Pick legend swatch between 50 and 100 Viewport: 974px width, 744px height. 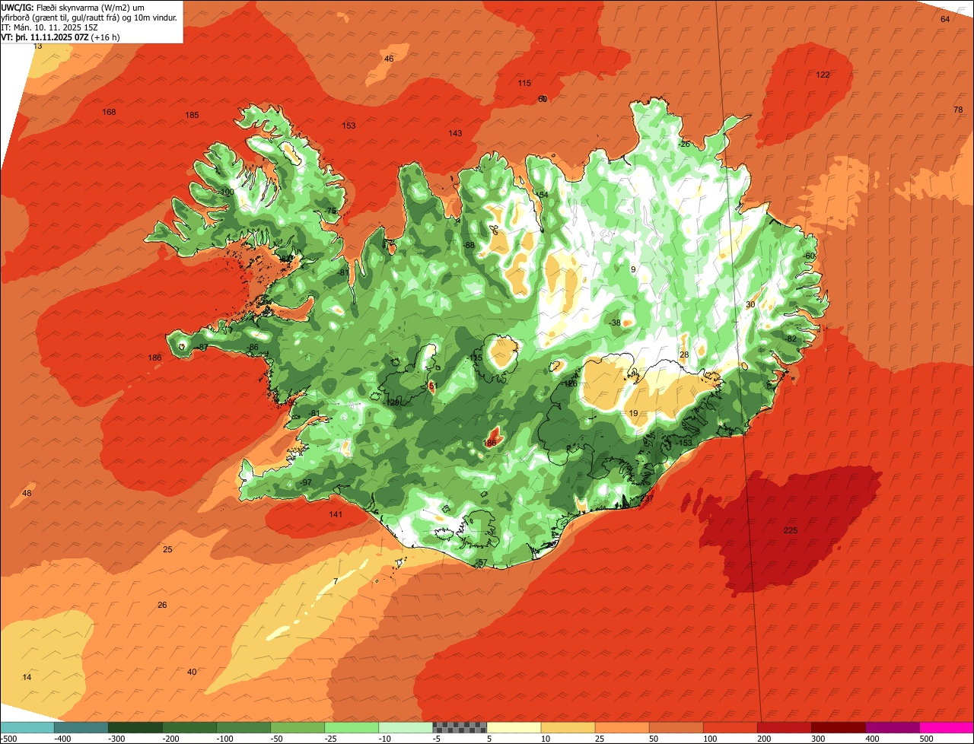pyautogui.click(x=676, y=727)
